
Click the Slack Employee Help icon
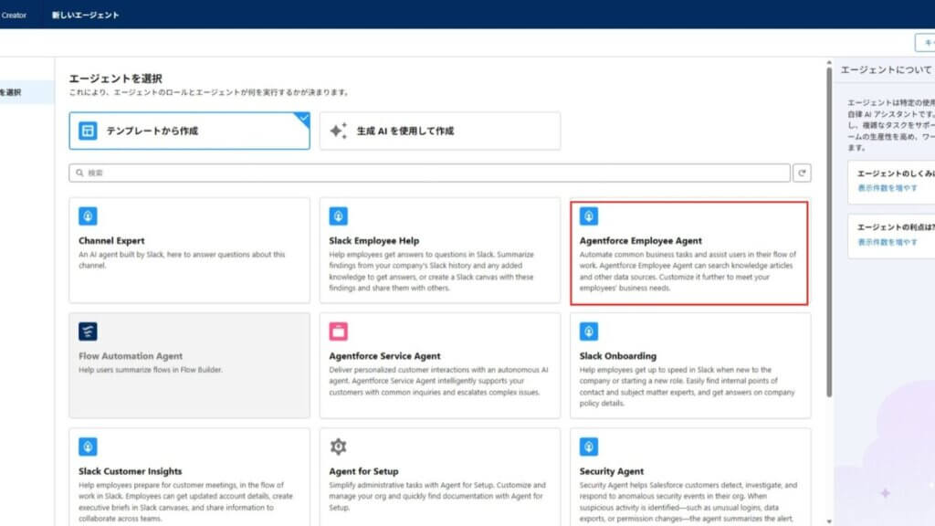(338, 216)
